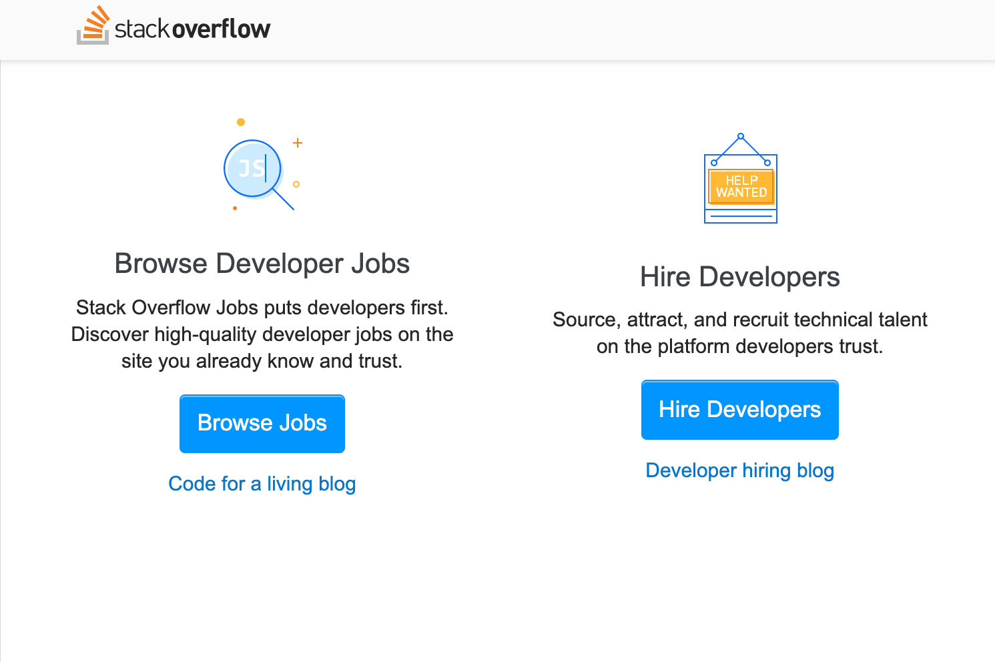Viewport: 995px width, 662px height.
Task: Click the lined base of the Help Wanted board
Action: pyautogui.click(x=740, y=216)
